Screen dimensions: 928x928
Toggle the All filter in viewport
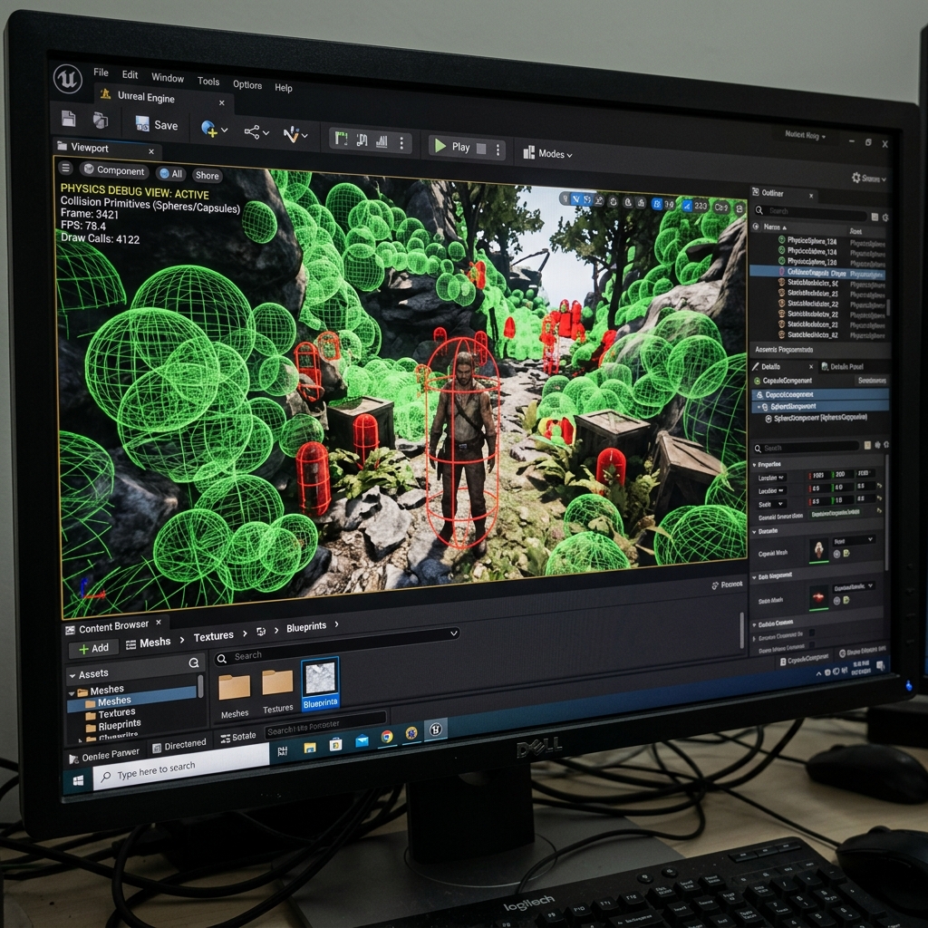[x=171, y=173]
